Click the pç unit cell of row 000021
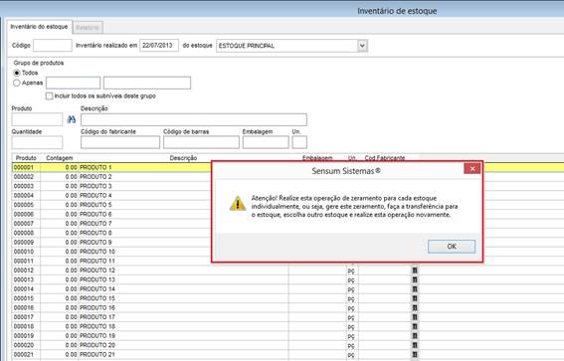 click(351, 355)
